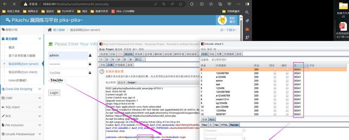
Task: Click the 点一下提示~ hint link
Action: [x=228, y=30]
